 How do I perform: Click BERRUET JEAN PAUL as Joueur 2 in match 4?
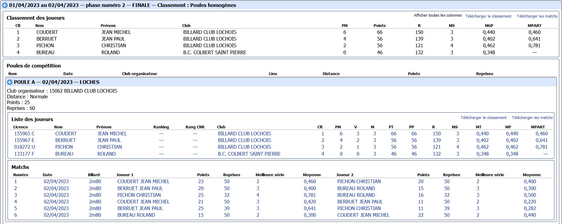[x=360, y=202]
